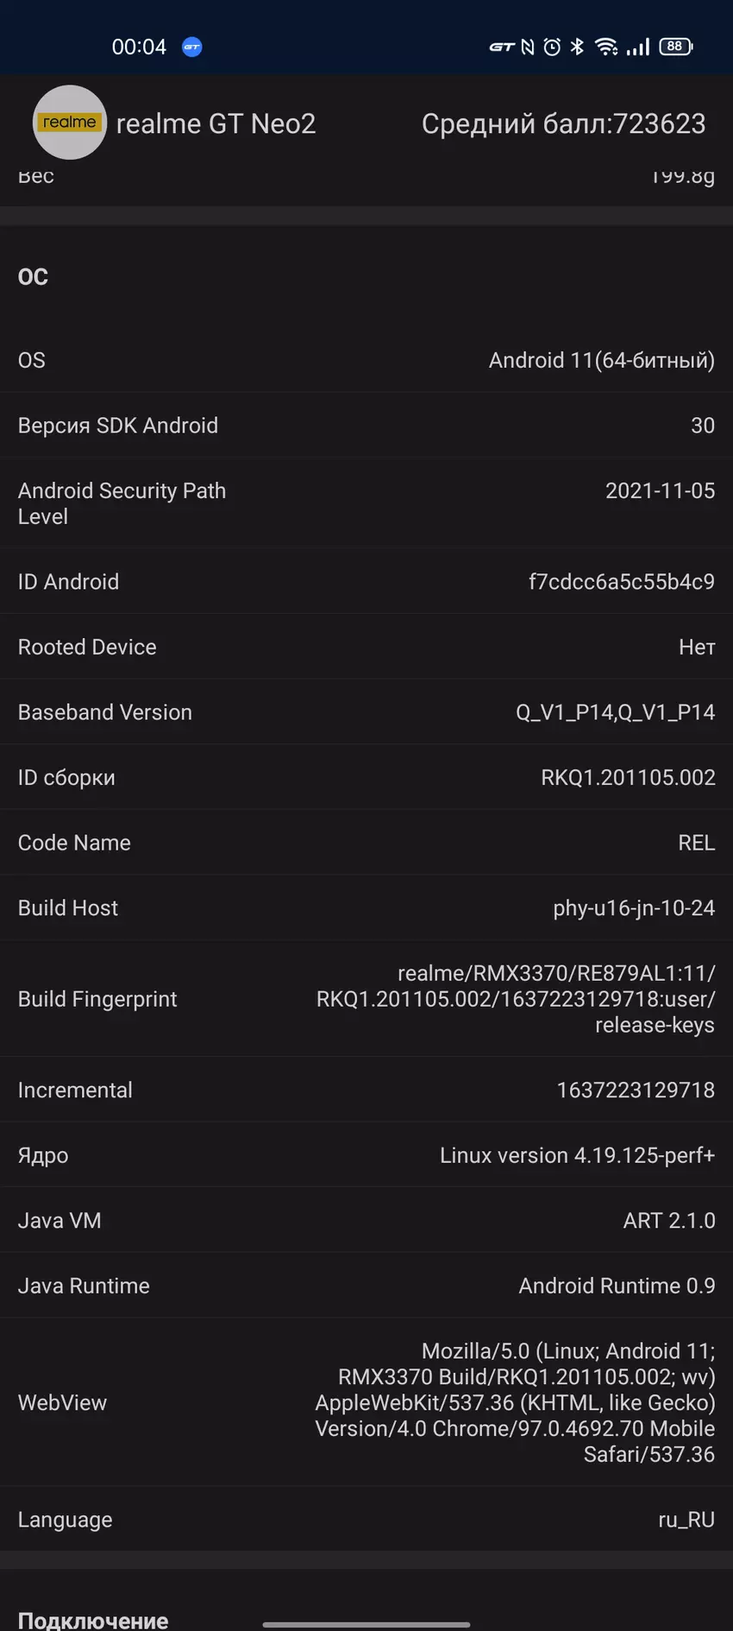The width and height of the screenshot is (733, 1631).
Task: Tap the Baseband Version row
Action: coord(366,712)
